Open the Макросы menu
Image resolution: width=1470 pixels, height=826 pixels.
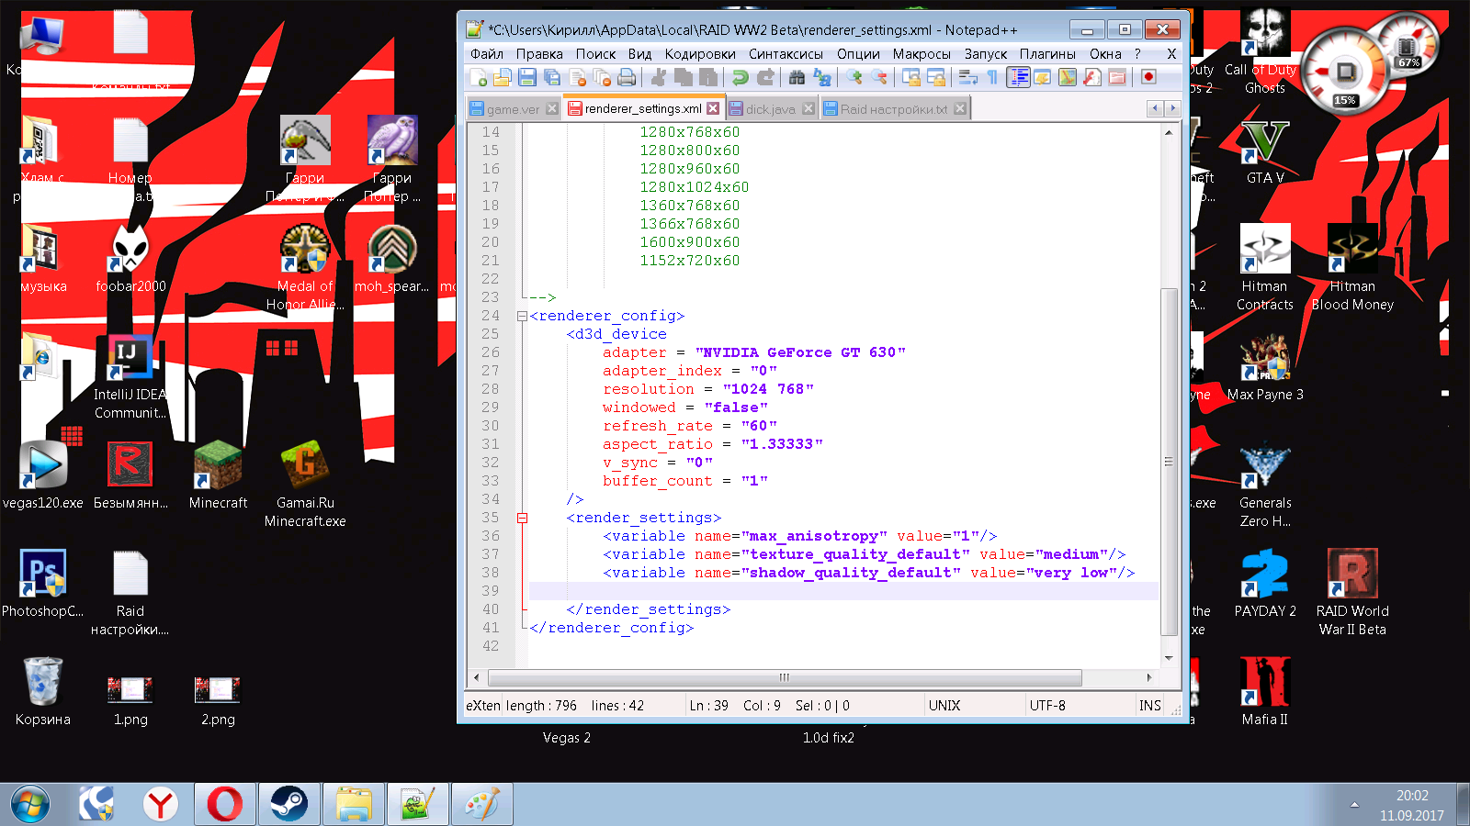click(x=922, y=54)
